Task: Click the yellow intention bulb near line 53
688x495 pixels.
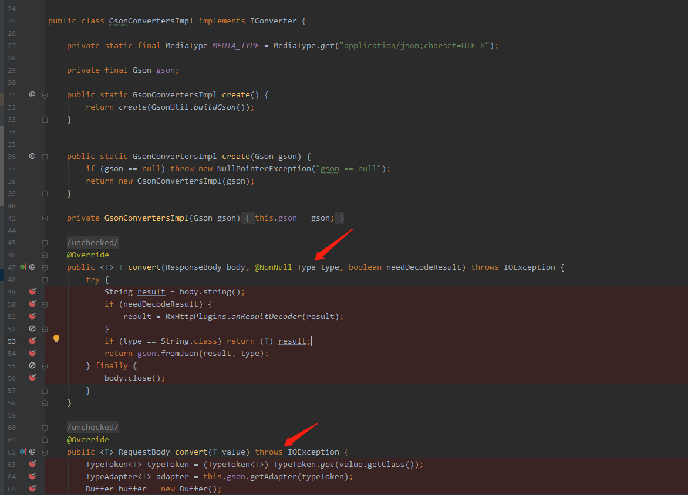Action: pyautogui.click(x=56, y=338)
